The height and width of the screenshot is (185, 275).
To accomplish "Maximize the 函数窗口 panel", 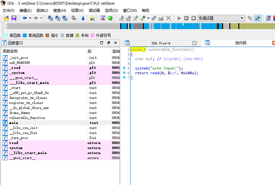I will coord(102,43).
